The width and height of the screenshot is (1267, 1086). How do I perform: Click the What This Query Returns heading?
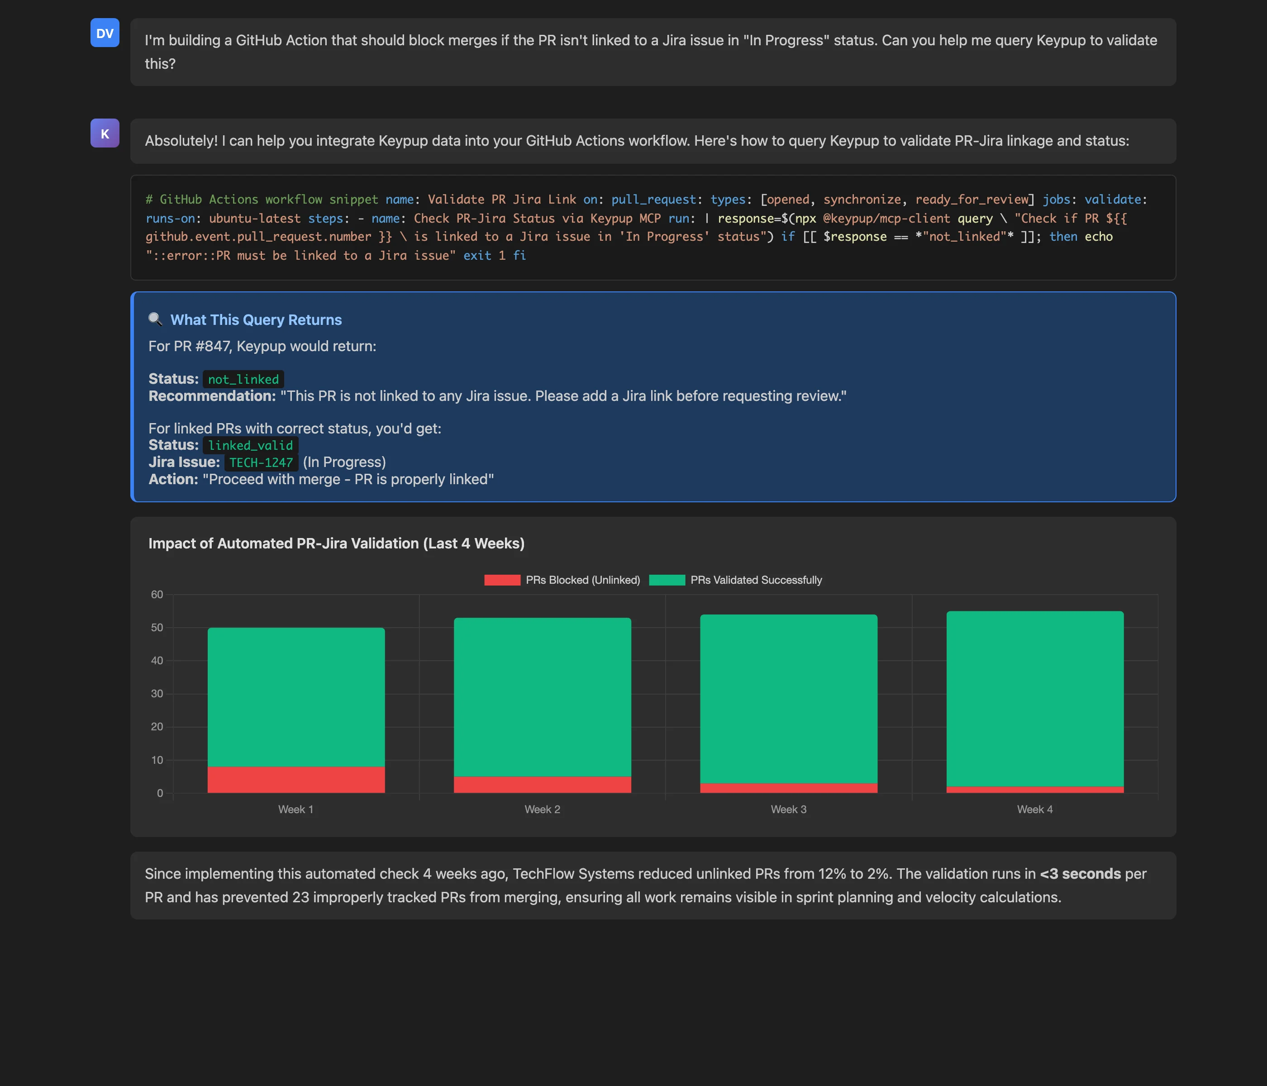point(256,320)
